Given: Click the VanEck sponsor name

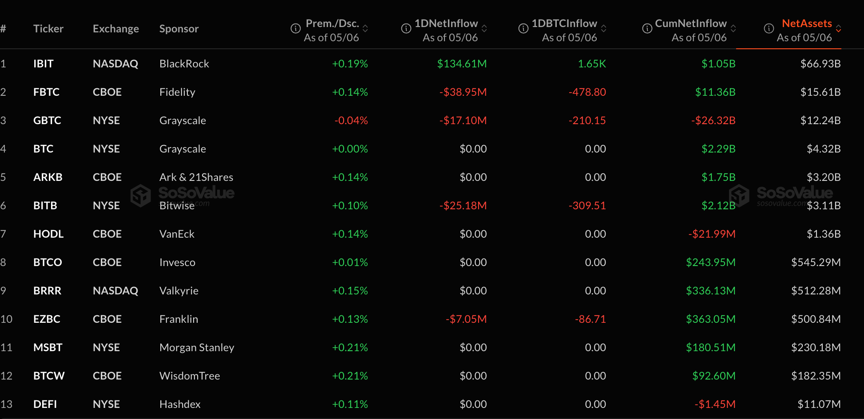Looking at the screenshot, I should point(177,234).
